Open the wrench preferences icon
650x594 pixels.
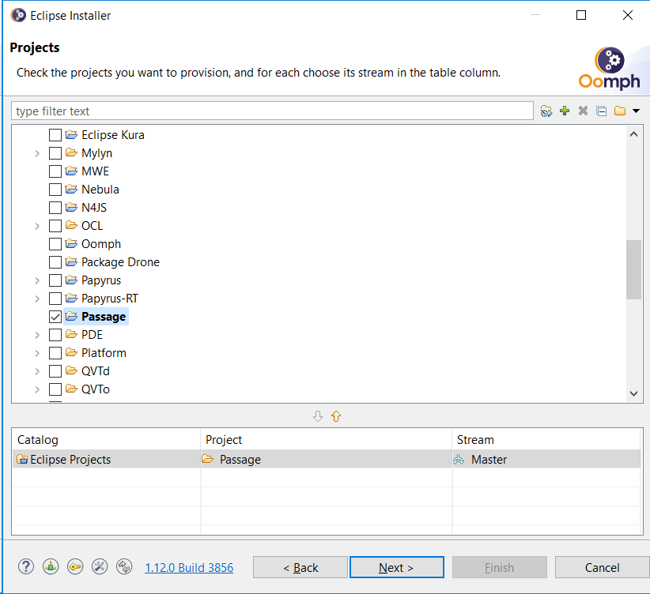100,566
